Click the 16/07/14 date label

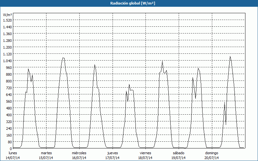79,158
